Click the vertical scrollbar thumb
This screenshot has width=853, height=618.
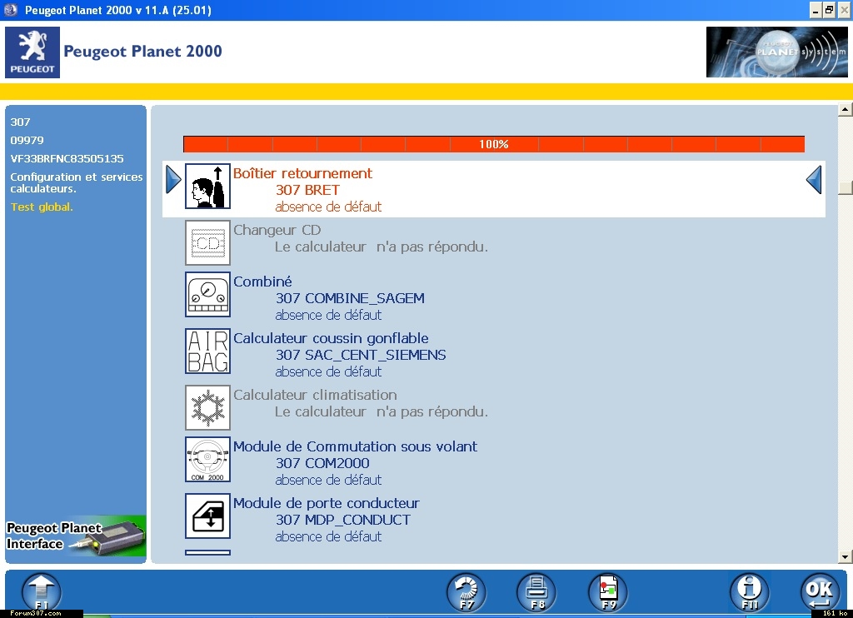pos(845,187)
